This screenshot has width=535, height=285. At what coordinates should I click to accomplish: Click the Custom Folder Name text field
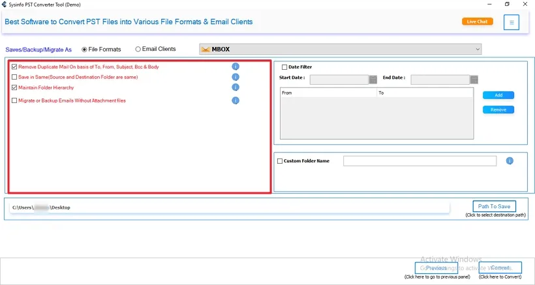(420, 161)
